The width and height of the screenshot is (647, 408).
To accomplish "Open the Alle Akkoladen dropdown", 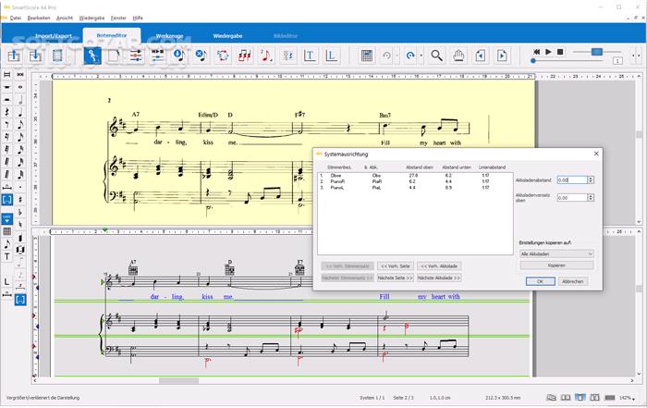I will click(556, 254).
